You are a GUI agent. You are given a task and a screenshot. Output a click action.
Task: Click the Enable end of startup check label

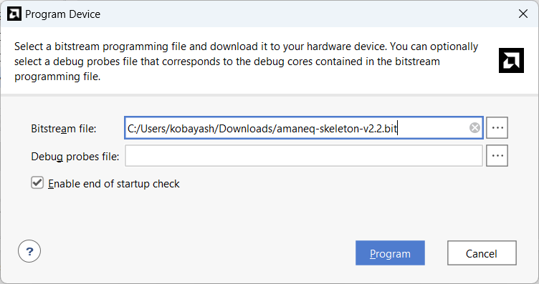point(114,184)
